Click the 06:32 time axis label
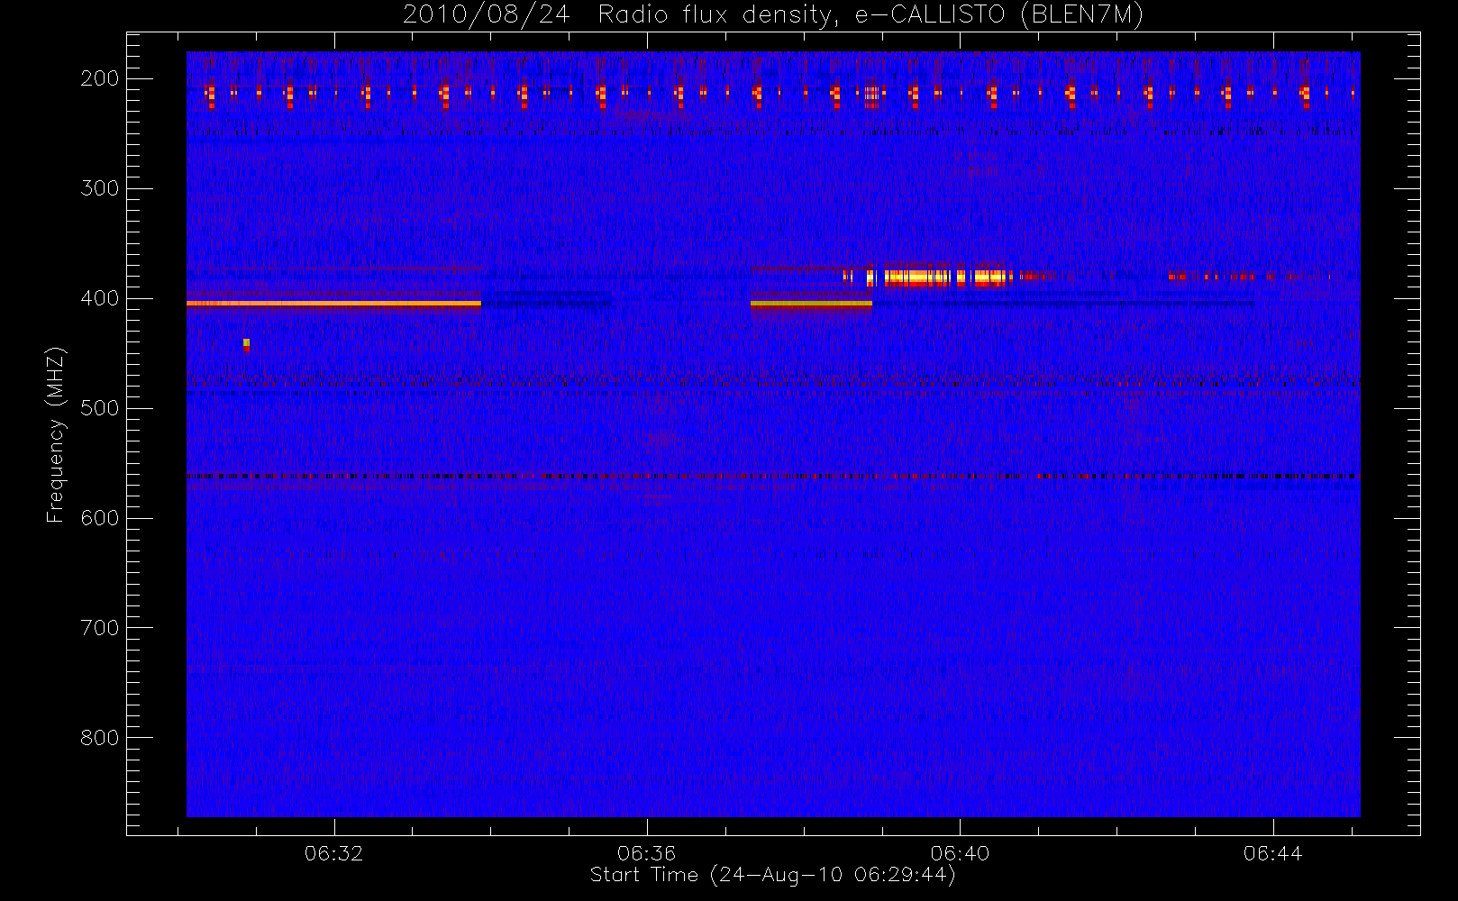The height and width of the screenshot is (901, 1458). [x=334, y=853]
